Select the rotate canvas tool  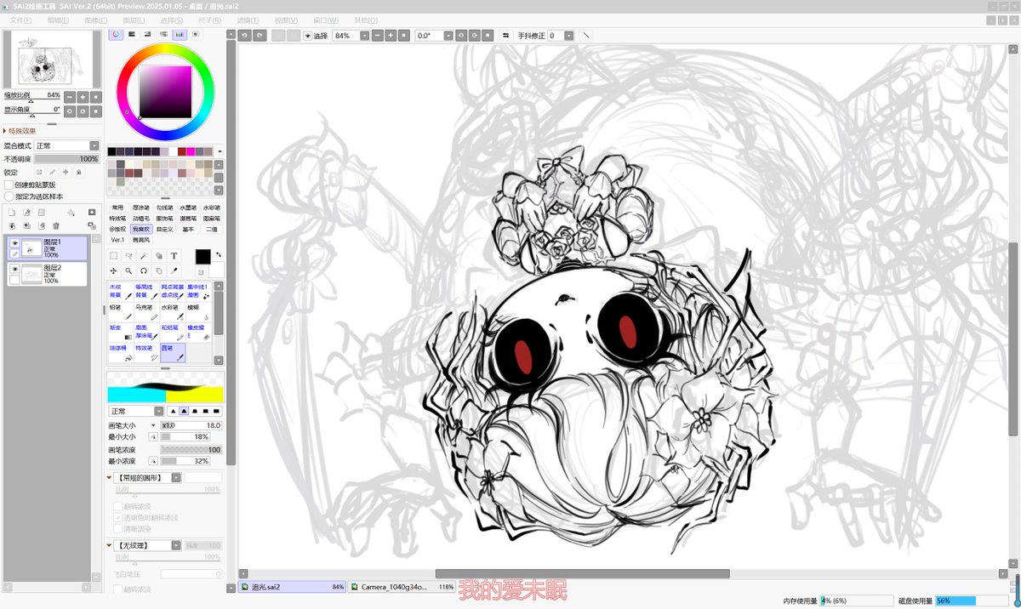pyautogui.click(x=144, y=270)
